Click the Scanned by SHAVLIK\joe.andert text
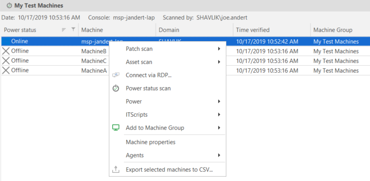 [205, 18]
